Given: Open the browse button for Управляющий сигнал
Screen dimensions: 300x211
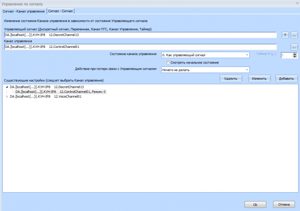Looking at the screenshot, I should (294, 35).
